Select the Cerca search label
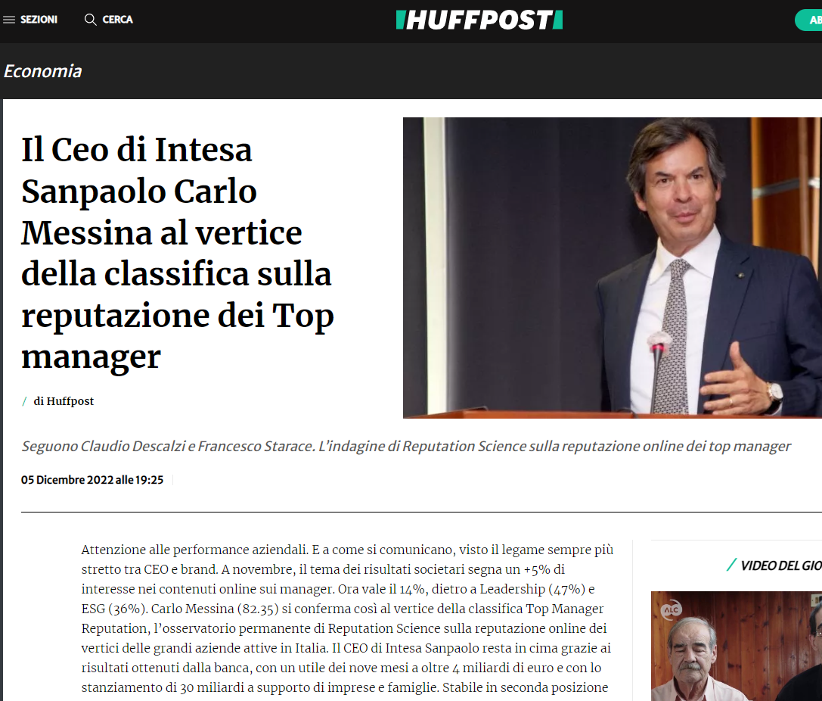 [x=117, y=20]
